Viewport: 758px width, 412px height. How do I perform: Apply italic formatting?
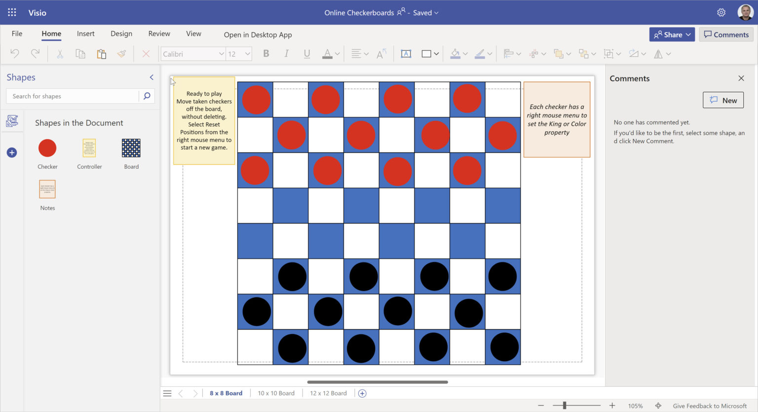(286, 53)
